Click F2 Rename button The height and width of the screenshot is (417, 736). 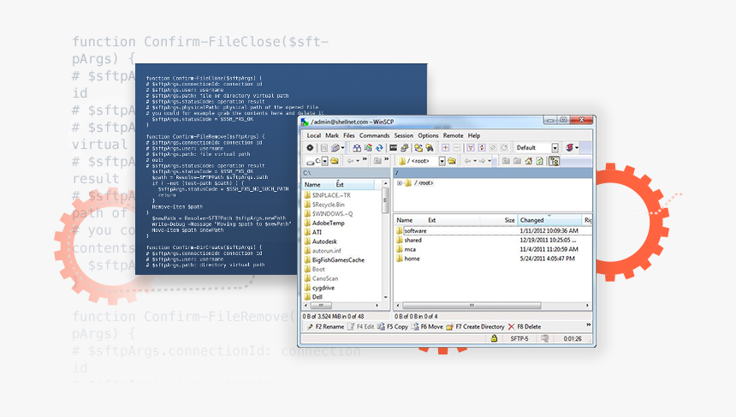[x=325, y=327]
